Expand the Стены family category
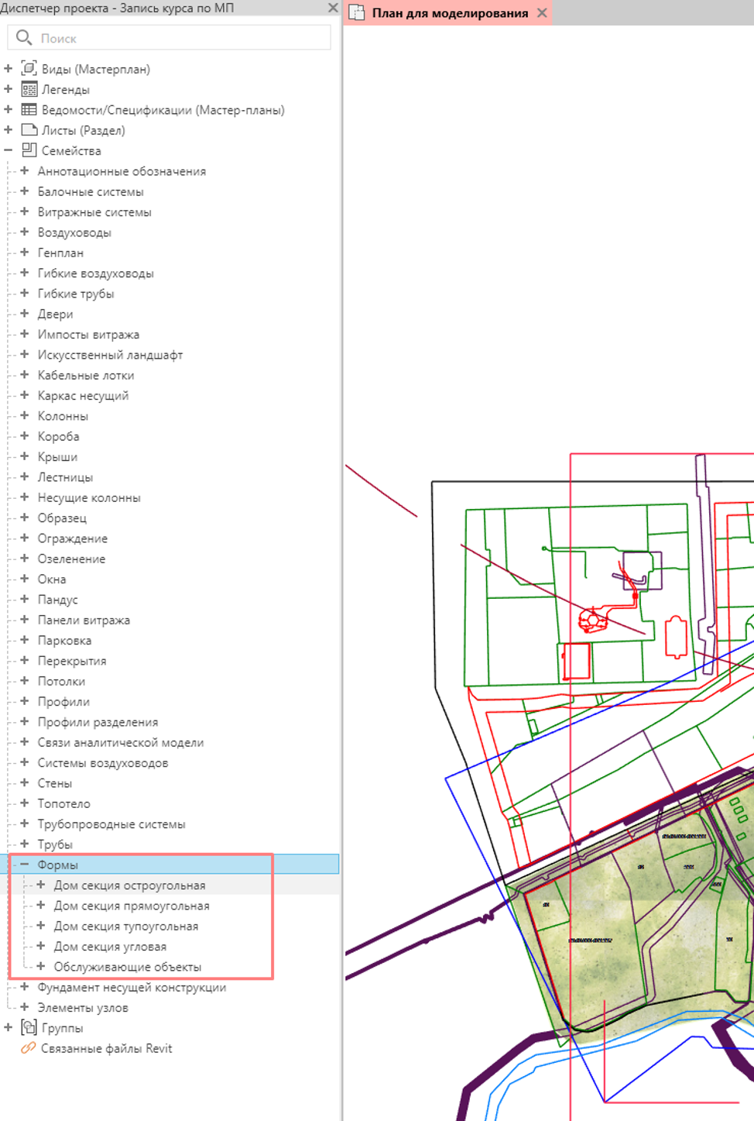The image size is (754, 1121). 24,782
